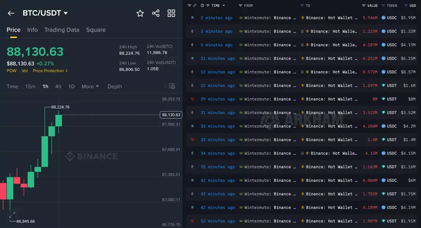Go back using the left arrow
The image size is (421, 228).
(x=11, y=13)
